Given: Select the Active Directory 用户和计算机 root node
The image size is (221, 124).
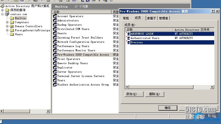Looking at the screenshot, I should coord(27,6).
